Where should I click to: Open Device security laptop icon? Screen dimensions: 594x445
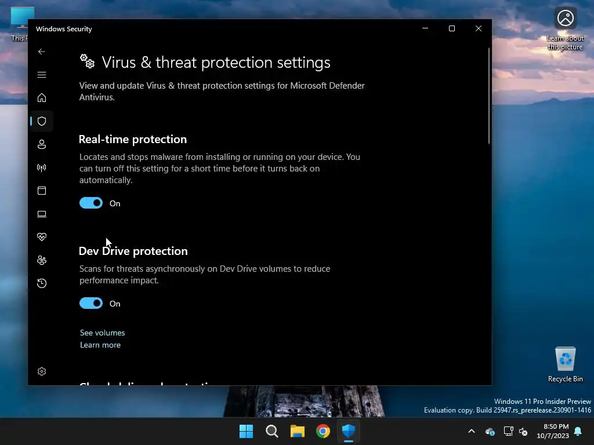42,214
